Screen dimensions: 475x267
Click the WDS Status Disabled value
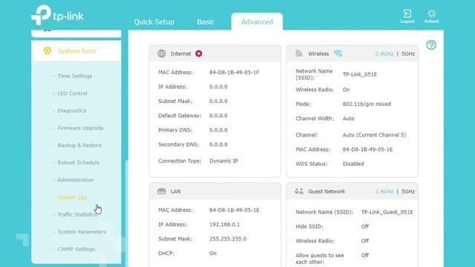click(x=353, y=164)
